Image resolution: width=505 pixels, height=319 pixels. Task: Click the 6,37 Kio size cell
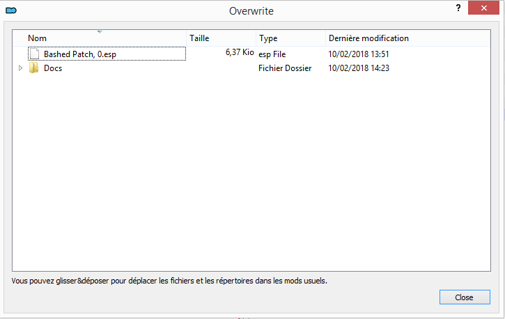click(240, 53)
